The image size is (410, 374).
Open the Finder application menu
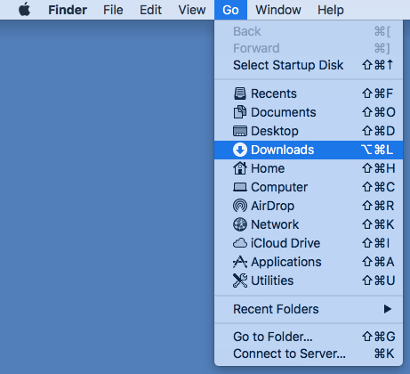(68, 10)
